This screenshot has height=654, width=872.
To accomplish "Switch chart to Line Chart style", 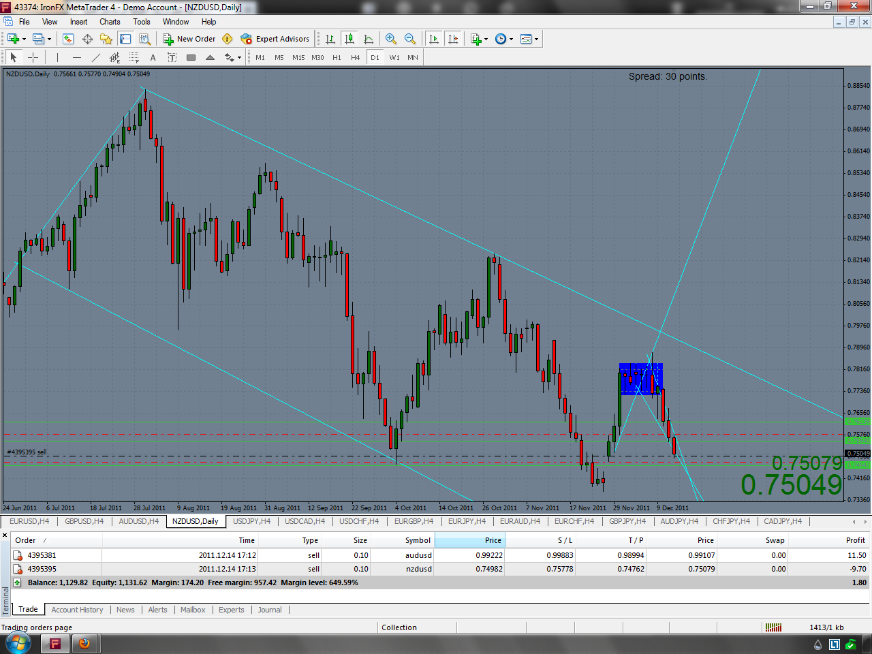I will (369, 39).
